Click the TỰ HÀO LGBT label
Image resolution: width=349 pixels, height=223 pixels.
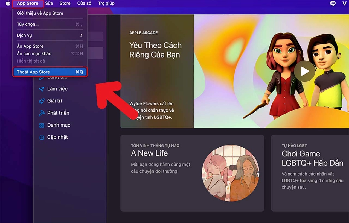tap(294, 145)
